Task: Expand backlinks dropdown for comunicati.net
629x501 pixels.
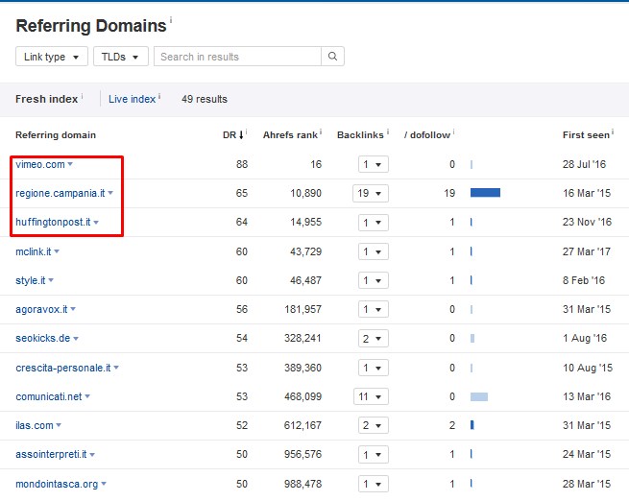Action: [370, 396]
